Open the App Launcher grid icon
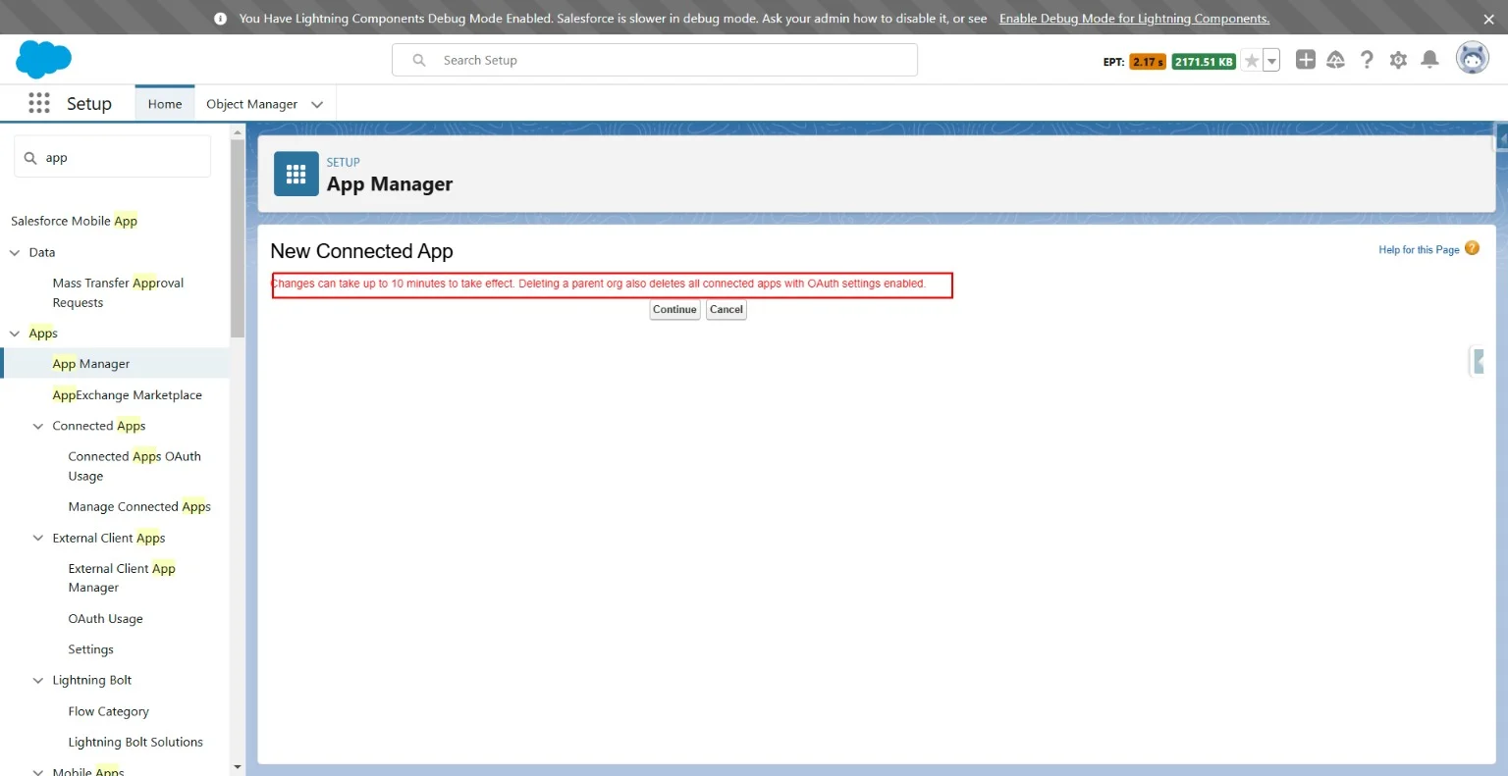Viewport: 1508px width, 776px height. (x=39, y=103)
